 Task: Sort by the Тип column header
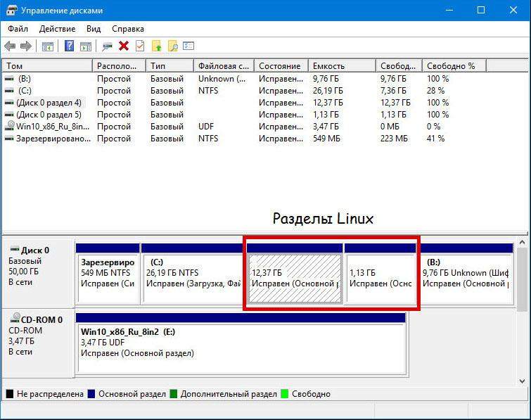pos(170,65)
